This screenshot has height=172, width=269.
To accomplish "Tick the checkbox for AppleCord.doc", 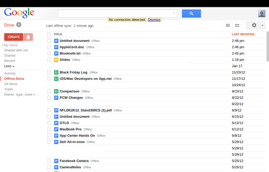I will tap(49, 47).
